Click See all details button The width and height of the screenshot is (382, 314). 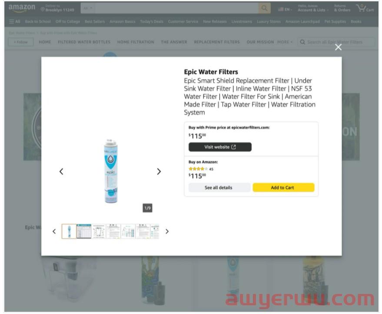(x=219, y=188)
